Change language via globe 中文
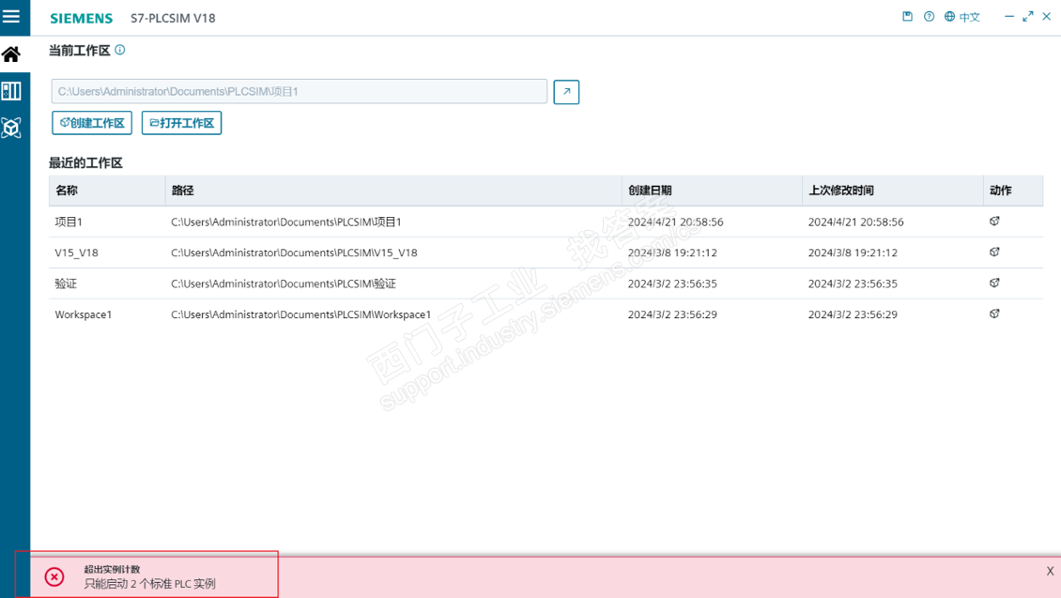The image size is (1061, 598). click(x=962, y=17)
